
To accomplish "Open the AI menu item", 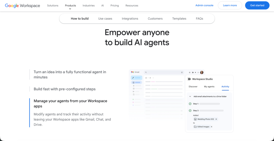I will coord(102,5).
